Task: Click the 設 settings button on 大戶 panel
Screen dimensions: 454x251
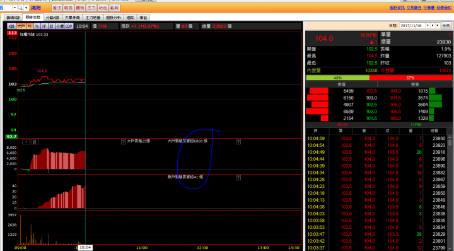Action: (35, 142)
